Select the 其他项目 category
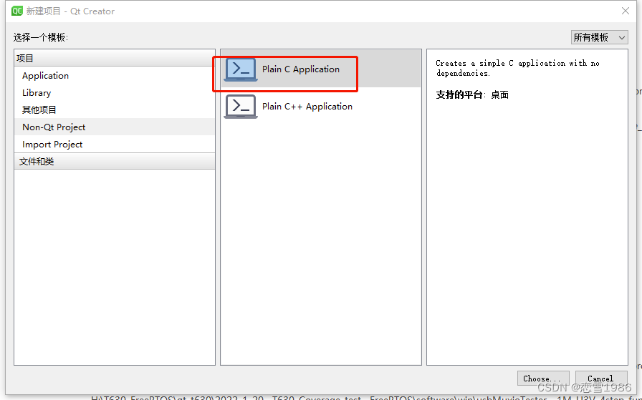This screenshot has height=400, width=642. [x=115, y=110]
